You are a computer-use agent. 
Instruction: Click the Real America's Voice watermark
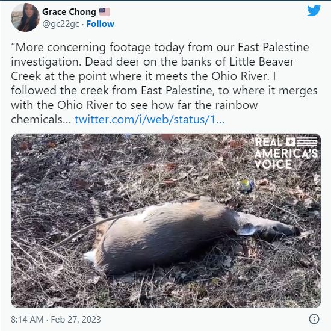click(286, 153)
